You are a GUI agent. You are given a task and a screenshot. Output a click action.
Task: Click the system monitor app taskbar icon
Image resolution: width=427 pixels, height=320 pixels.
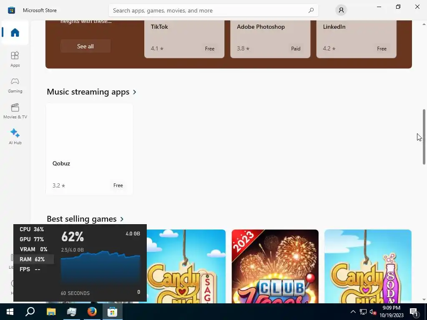tap(72, 312)
